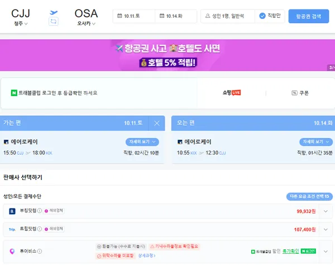Click the coupon percent icon
The image size is (335, 265).
tap(294, 93)
